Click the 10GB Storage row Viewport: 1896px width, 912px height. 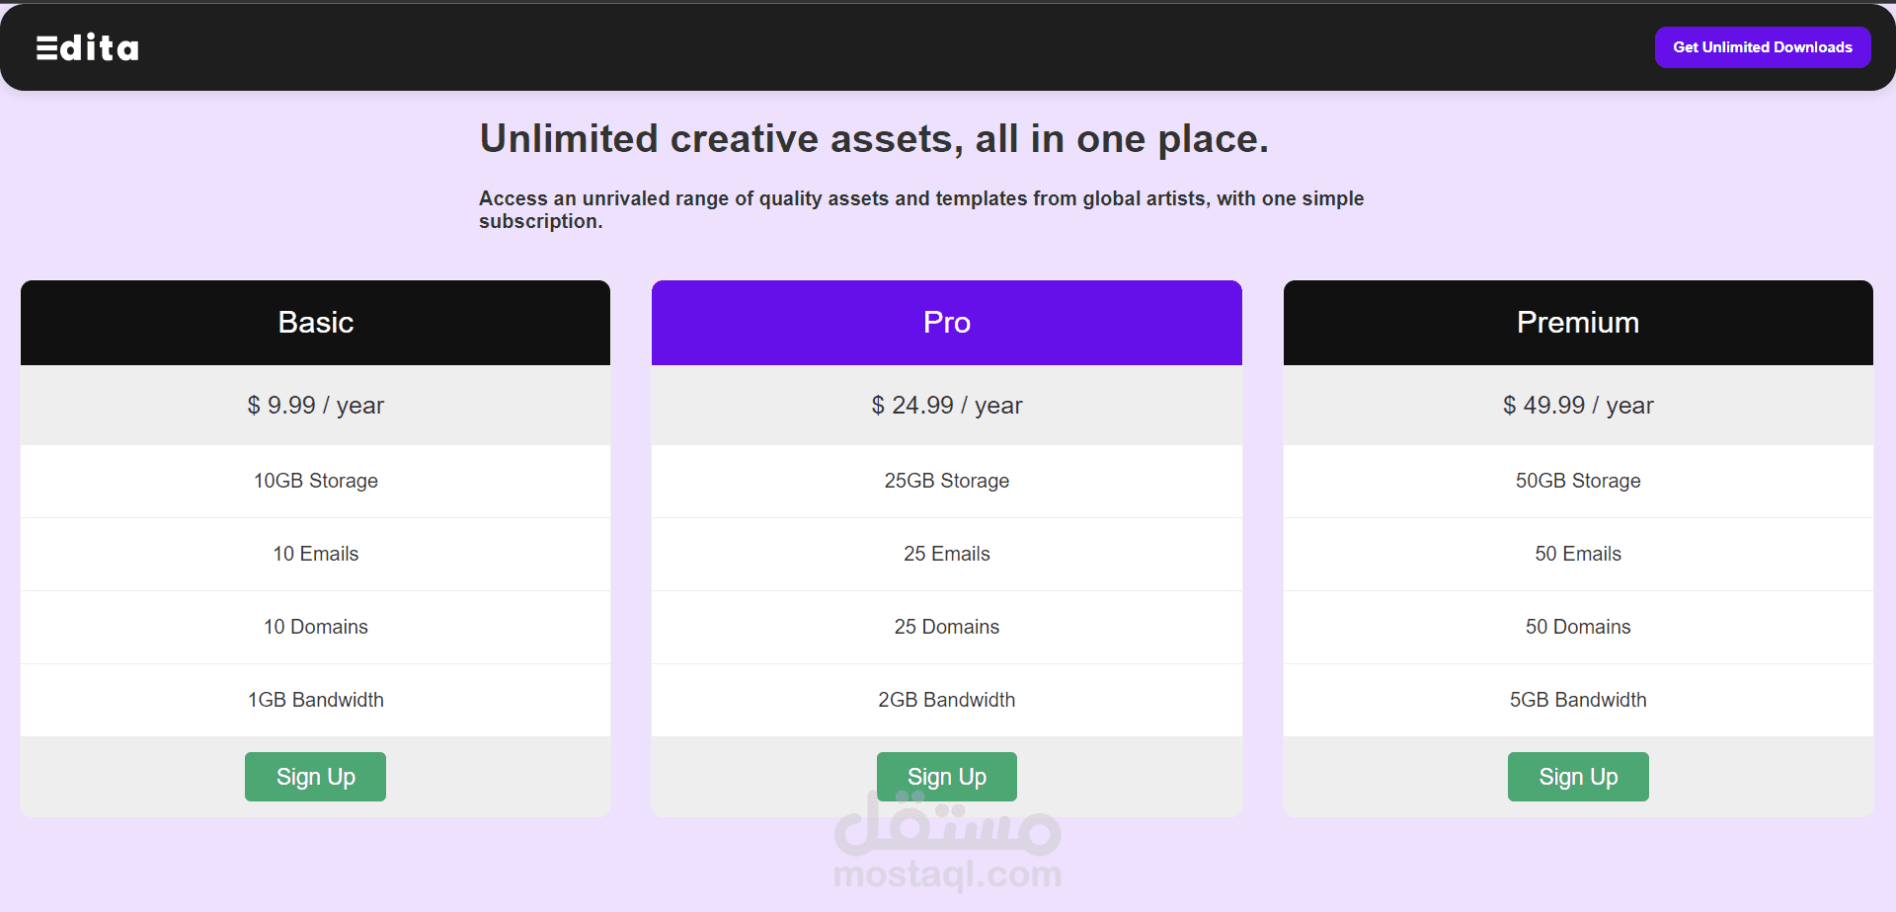[315, 481]
